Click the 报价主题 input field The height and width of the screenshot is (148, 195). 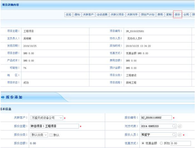pos(54,126)
